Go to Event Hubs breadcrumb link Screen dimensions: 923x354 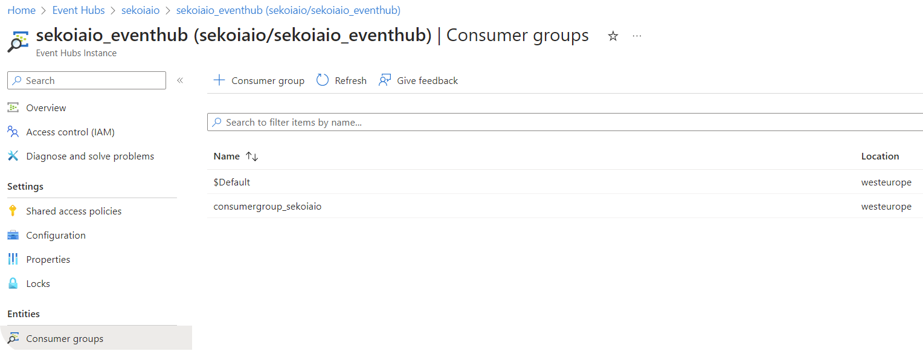[79, 10]
